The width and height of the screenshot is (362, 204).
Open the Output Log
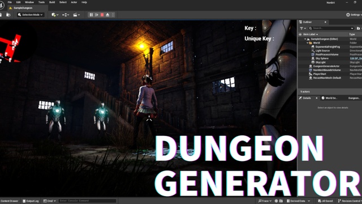tap(31, 201)
